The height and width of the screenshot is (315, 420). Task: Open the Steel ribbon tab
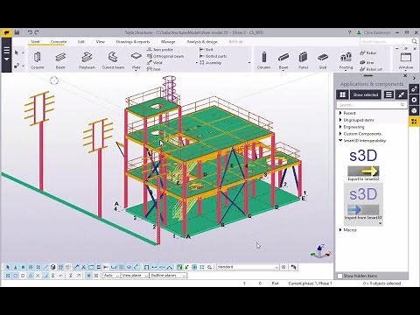point(35,41)
